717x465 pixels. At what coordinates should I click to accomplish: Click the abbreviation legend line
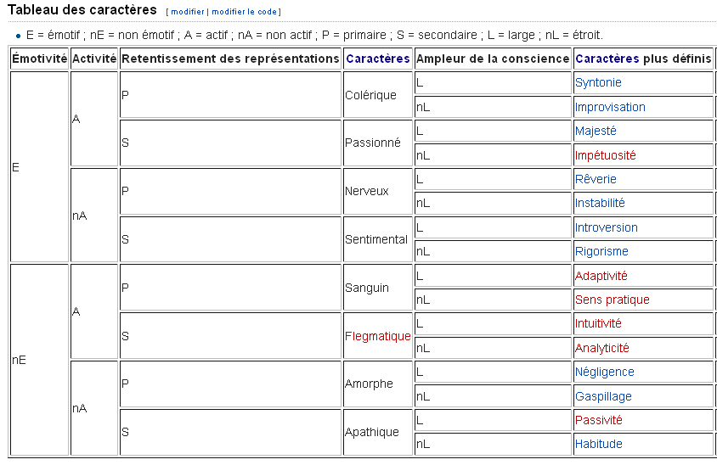314,35
